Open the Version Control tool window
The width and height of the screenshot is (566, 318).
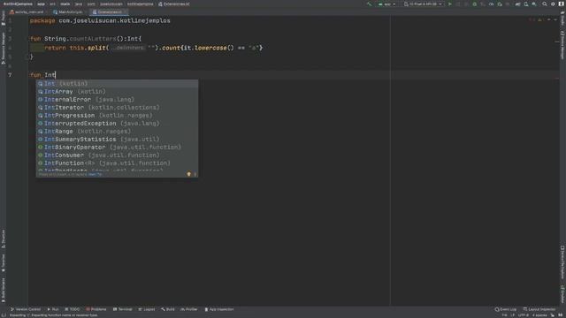tap(26, 309)
